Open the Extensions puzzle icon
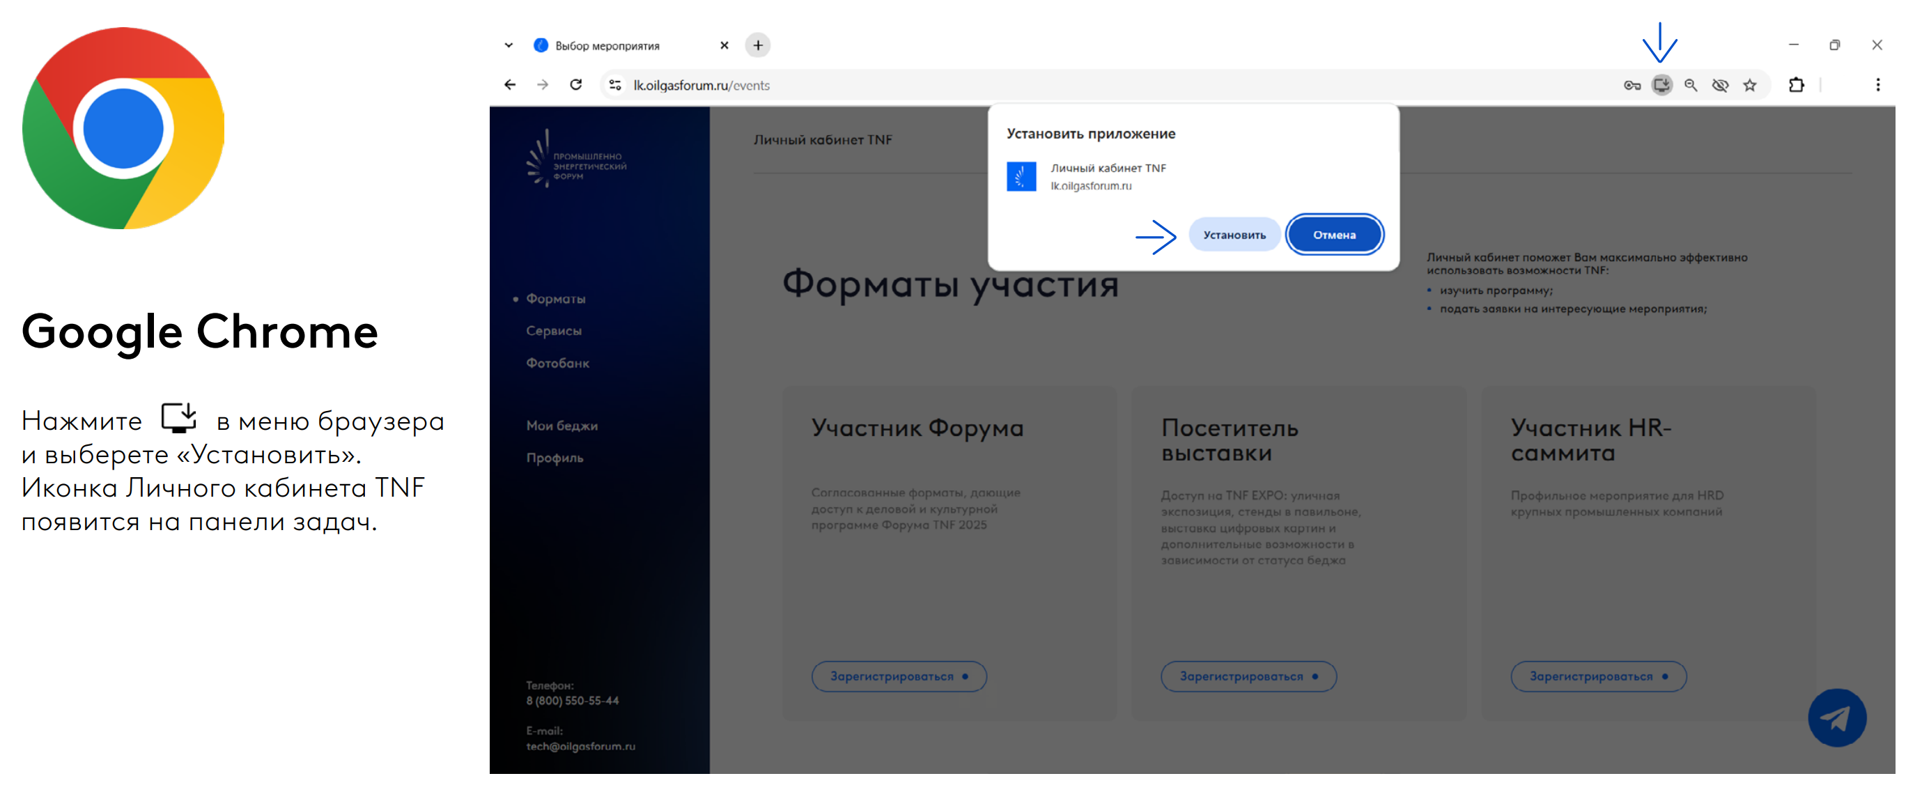Viewport: 1922px width, 799px height. tap(1796, 85)
